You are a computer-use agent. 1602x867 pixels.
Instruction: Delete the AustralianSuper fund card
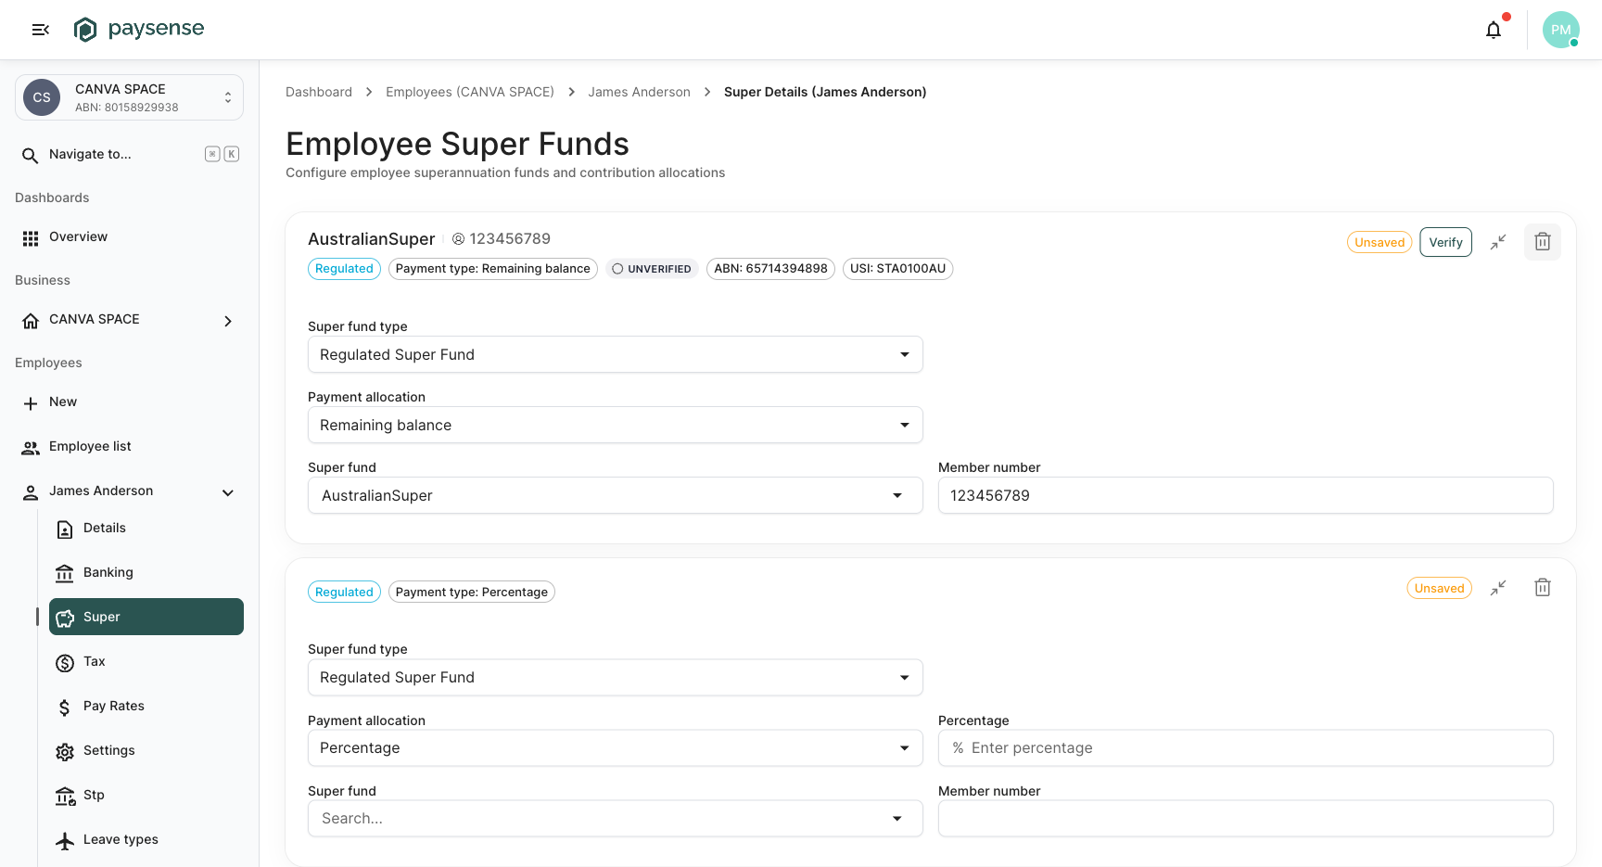pyautogui.click(x=1543, y=242)
